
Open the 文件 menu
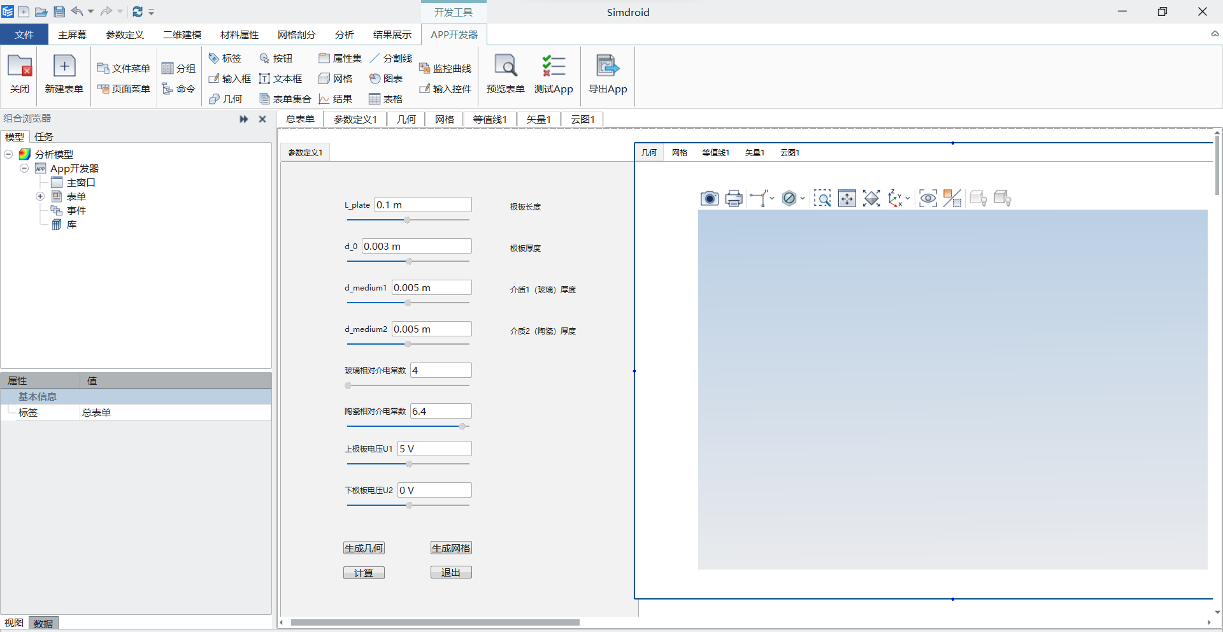(x=24, y=34)
